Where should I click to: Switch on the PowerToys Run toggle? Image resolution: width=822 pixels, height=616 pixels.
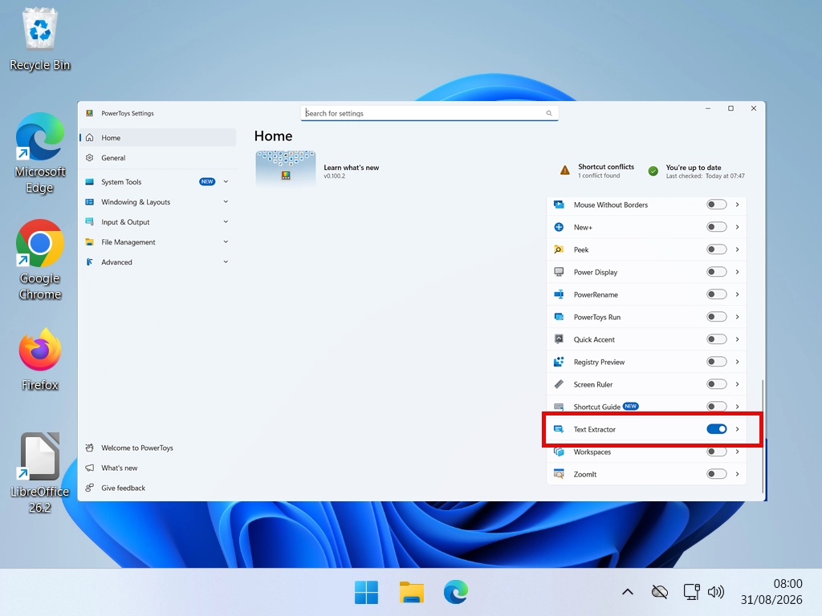tap(717, 317)
